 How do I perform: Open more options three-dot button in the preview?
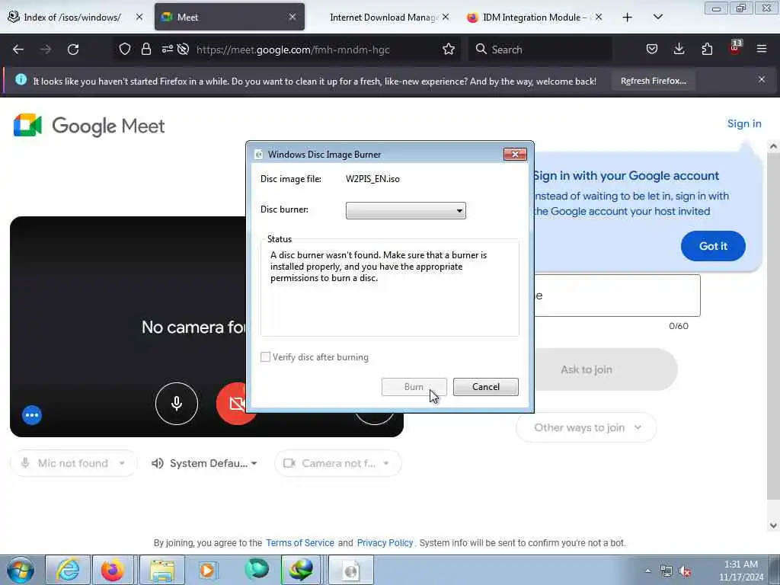32,415
